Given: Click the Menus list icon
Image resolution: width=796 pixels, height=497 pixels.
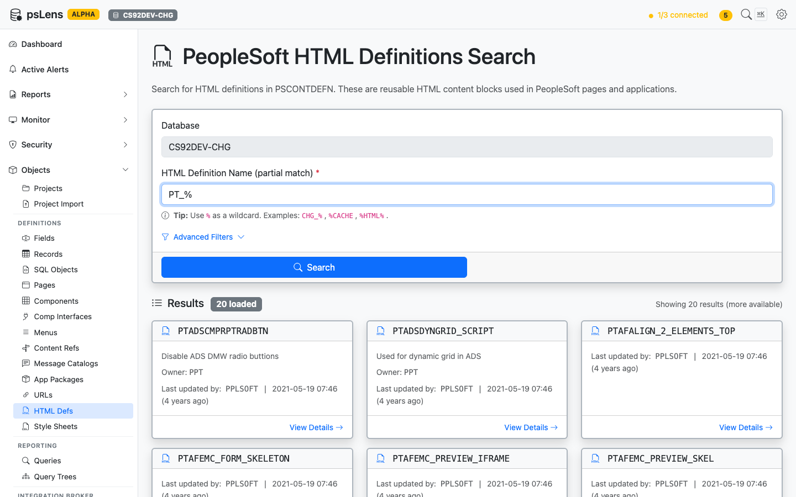Looking at the screenshot, I should click(x=26, y=332).
